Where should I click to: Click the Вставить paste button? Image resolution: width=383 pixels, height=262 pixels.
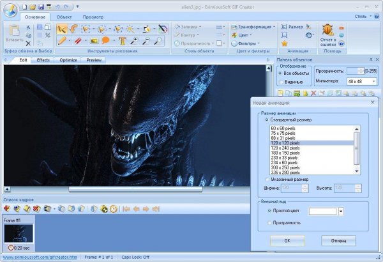pyautogui.click(x=15, y=33)
